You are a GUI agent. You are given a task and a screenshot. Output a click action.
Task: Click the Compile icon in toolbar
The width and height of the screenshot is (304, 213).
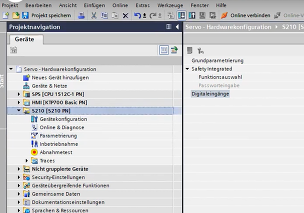[171, 15]
